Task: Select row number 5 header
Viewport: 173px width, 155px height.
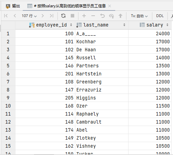Action: [x=8, y=66]
